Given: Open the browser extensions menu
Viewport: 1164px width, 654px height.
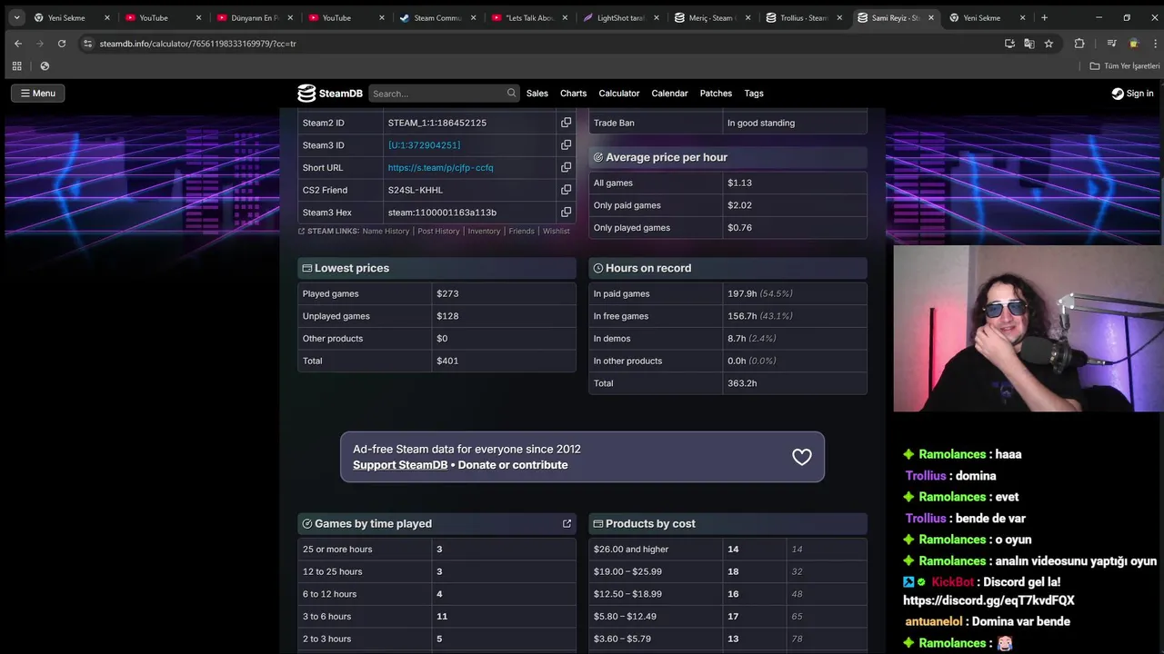Looking at the screenshot, I should point(1079,43).
